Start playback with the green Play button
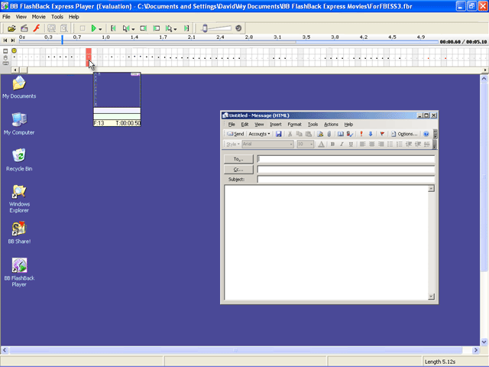Viewport: 489px width, 367px height. click(93, 28)
